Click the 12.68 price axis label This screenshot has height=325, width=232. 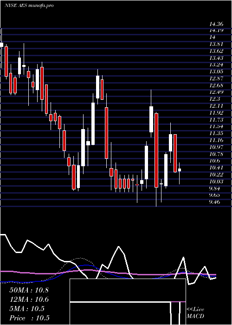pyautogui.click(x=216, y=85)
